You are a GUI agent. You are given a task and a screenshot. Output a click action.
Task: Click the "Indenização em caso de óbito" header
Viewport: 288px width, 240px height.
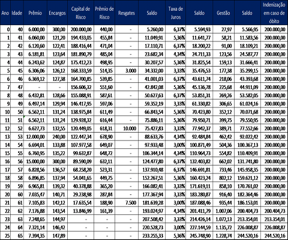point(274,13)
